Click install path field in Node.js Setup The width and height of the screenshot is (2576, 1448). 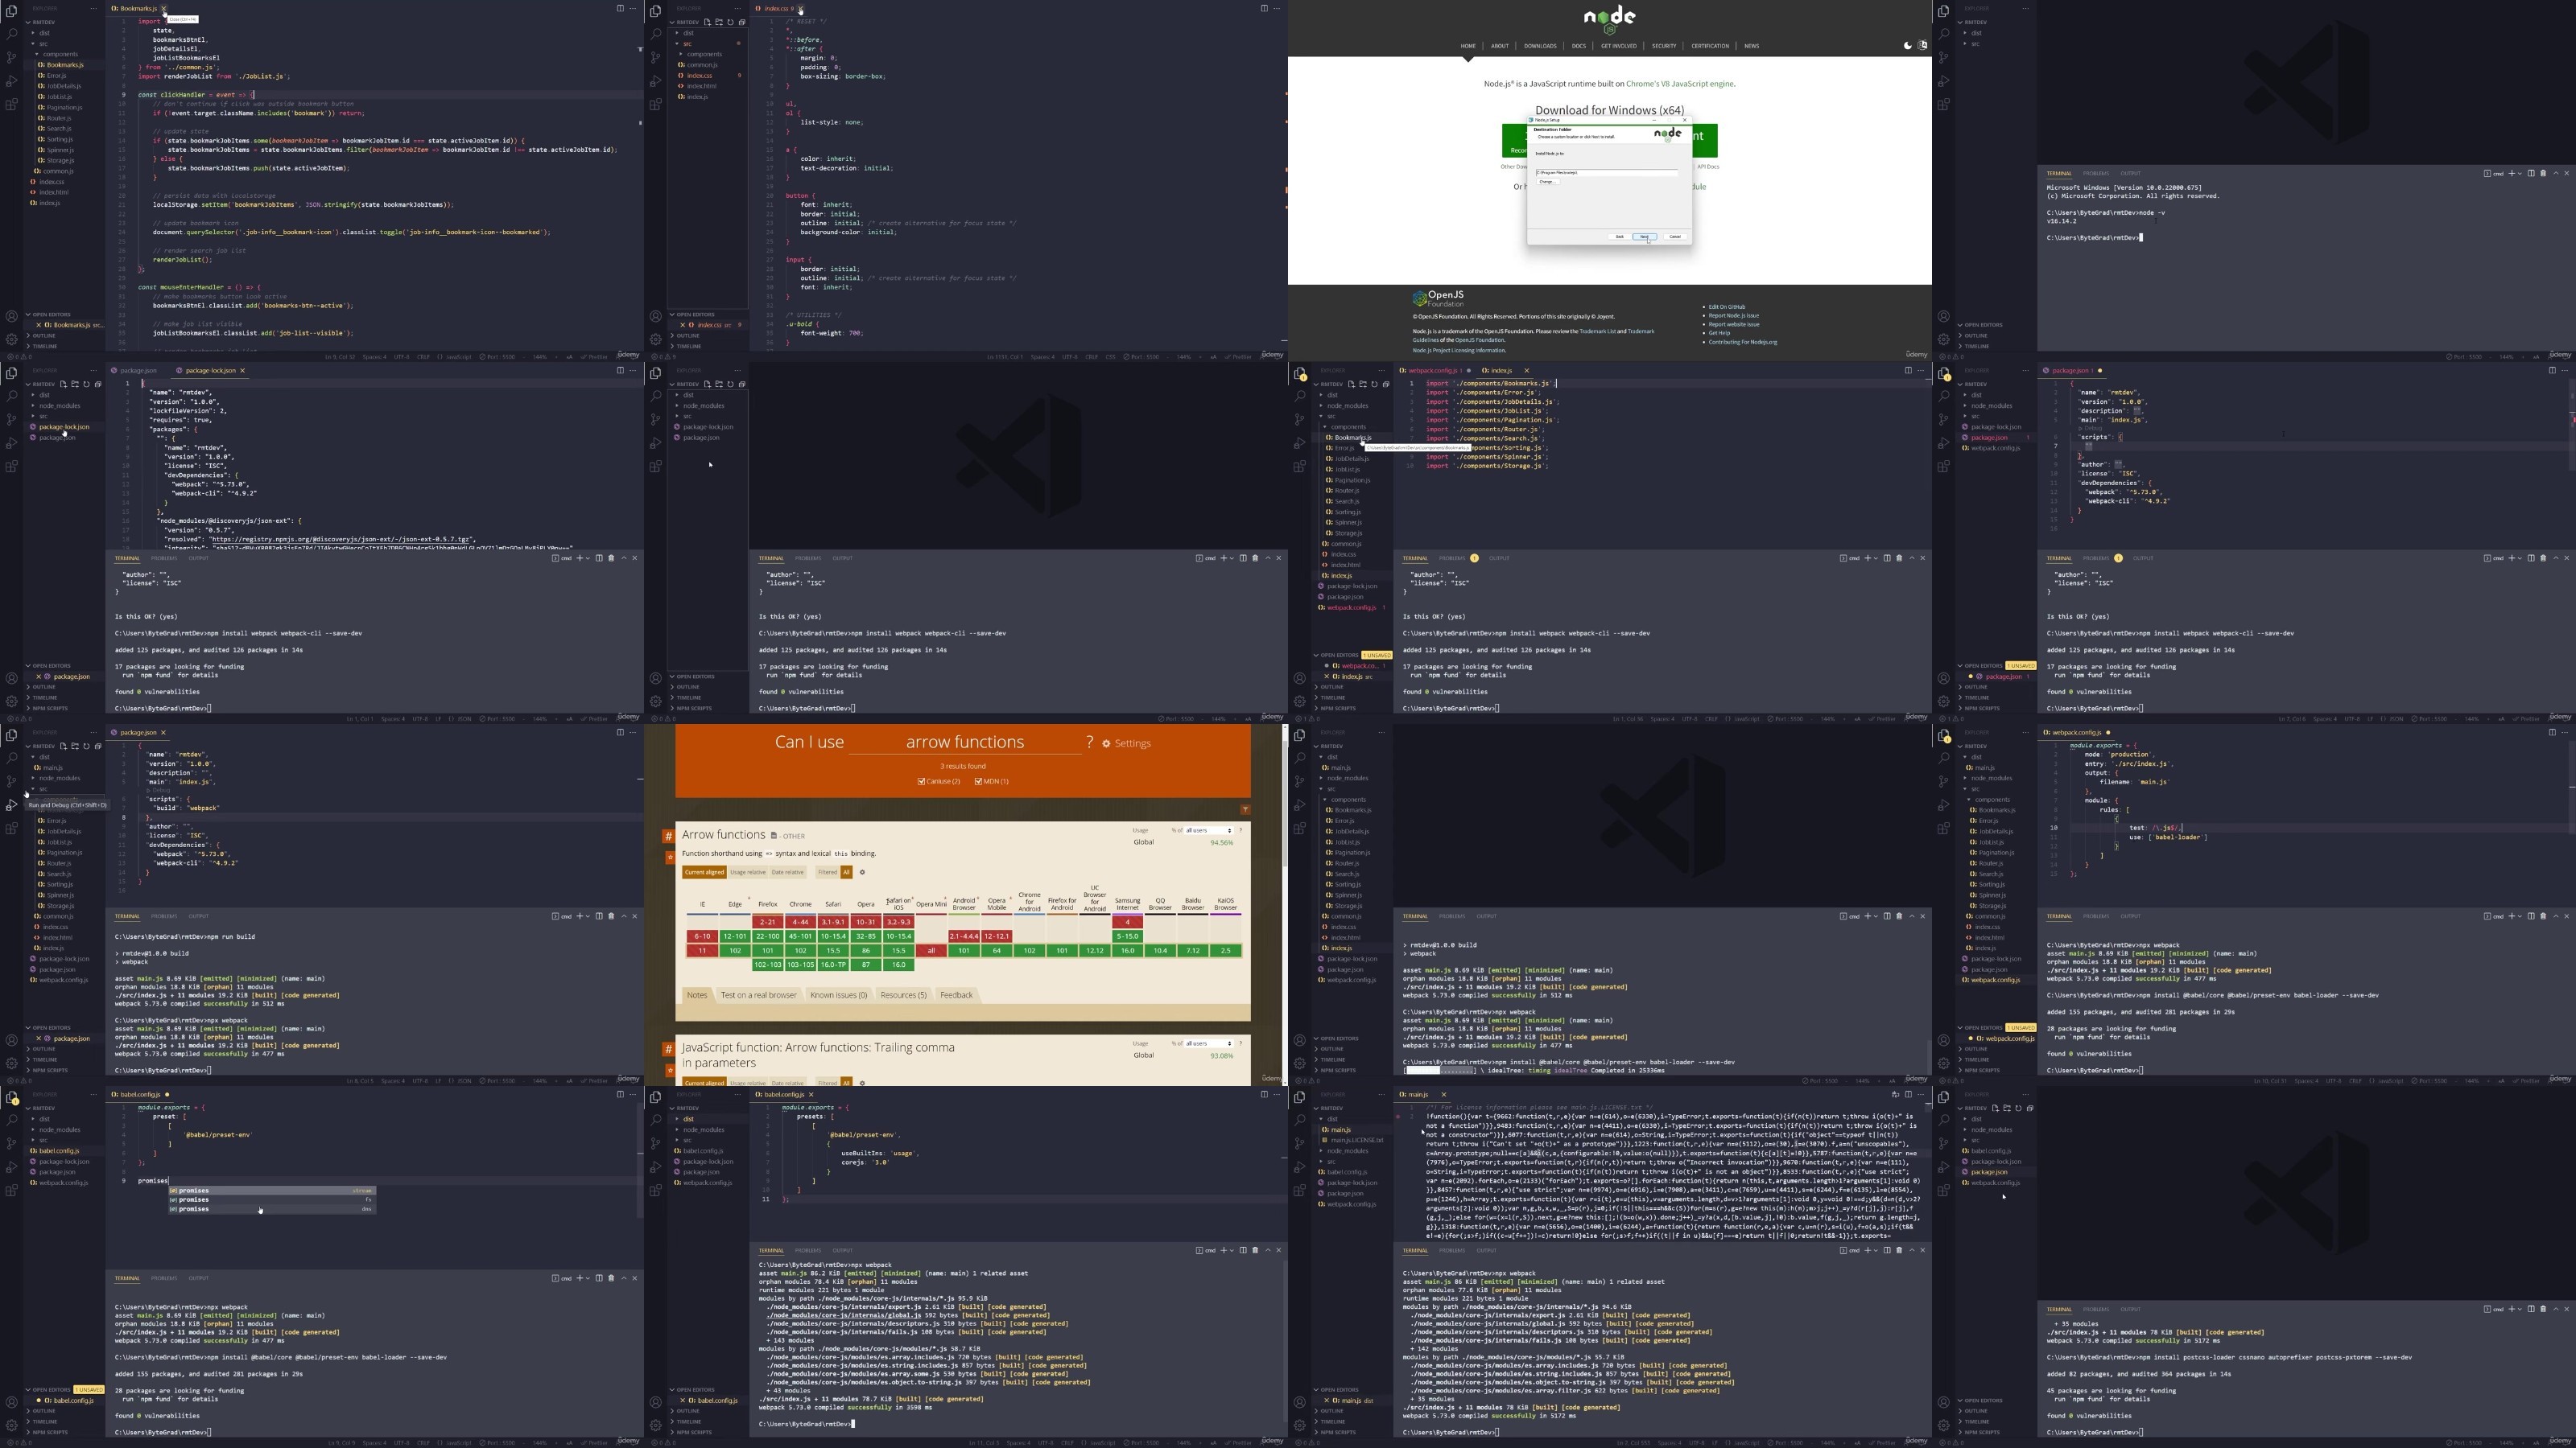(x=1607, y=173)
